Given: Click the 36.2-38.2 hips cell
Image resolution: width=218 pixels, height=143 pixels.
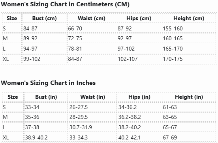Looking at the screenshot, I should pyautogui.click(x=139, y=117).
